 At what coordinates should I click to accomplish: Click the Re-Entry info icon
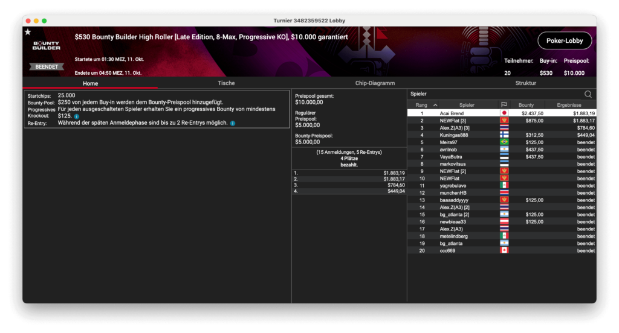click(x=233, y=123)
